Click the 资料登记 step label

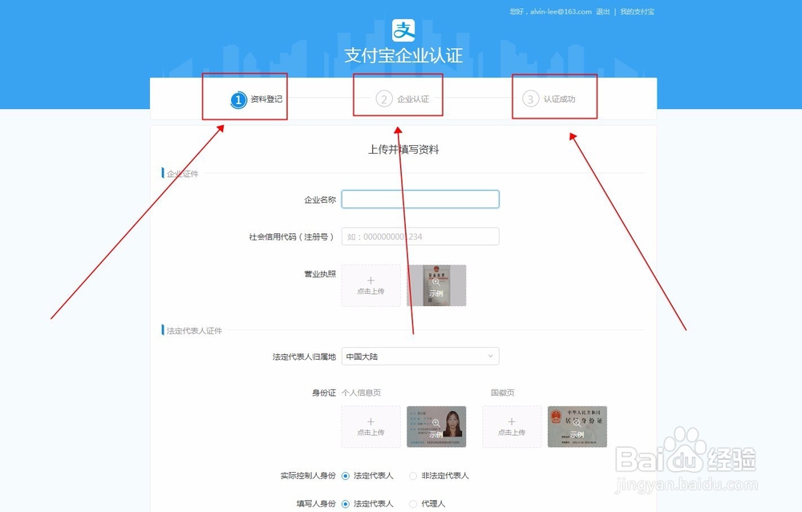click(266, 99)
